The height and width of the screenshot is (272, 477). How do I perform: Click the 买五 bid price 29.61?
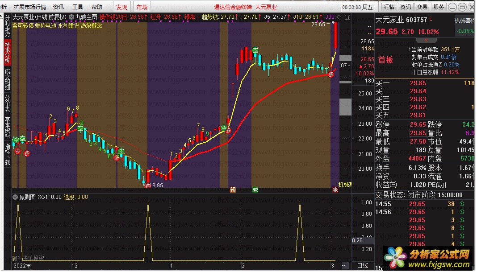(418, 115)
